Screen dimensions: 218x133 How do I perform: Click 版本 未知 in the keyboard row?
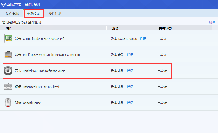[117, 87]
